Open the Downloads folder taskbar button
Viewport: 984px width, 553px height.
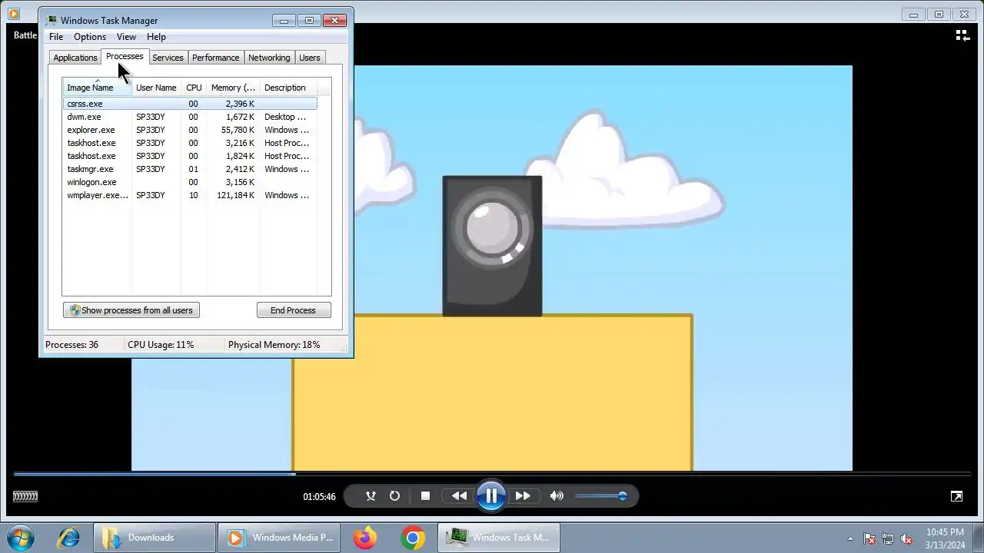click(x=154, y=538)
